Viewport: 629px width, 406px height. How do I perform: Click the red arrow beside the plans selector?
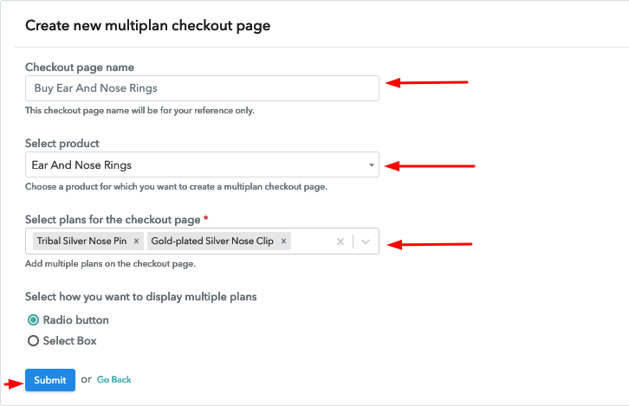429,244
